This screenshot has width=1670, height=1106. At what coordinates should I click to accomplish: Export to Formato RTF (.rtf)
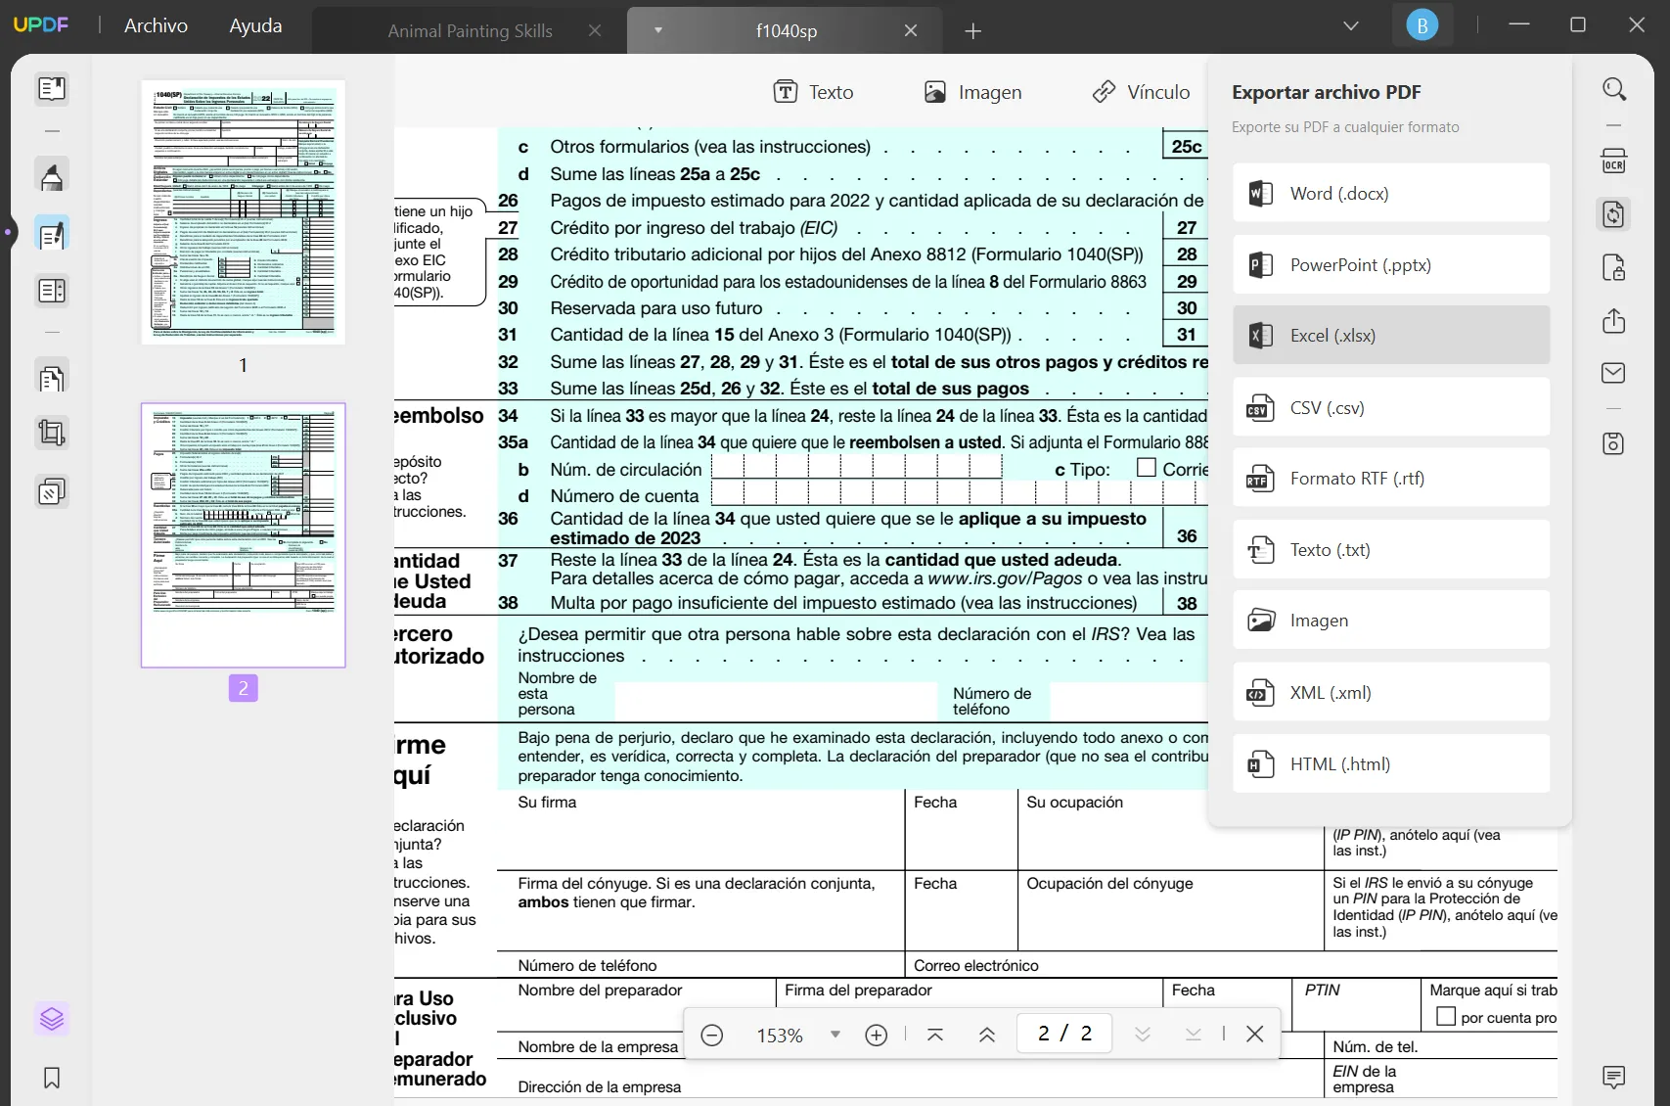(x=1391, y=478)
